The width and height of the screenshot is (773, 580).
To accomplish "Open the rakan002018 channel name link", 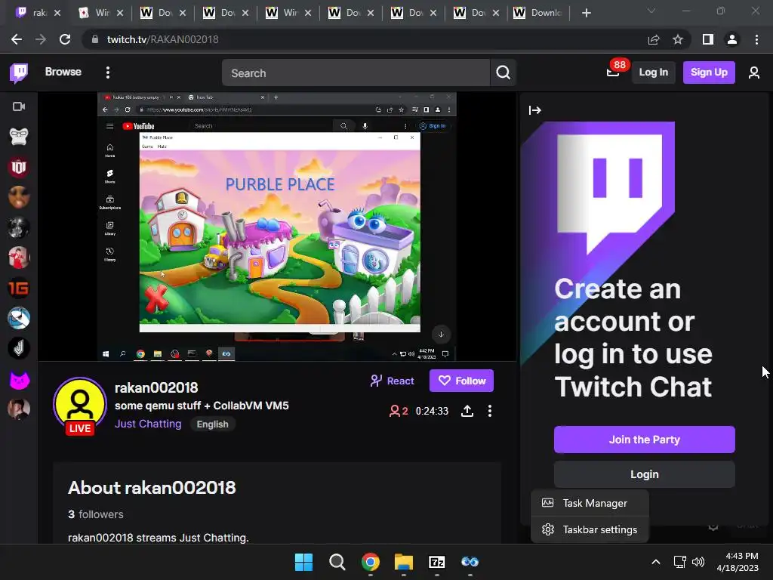I will 156,388.
